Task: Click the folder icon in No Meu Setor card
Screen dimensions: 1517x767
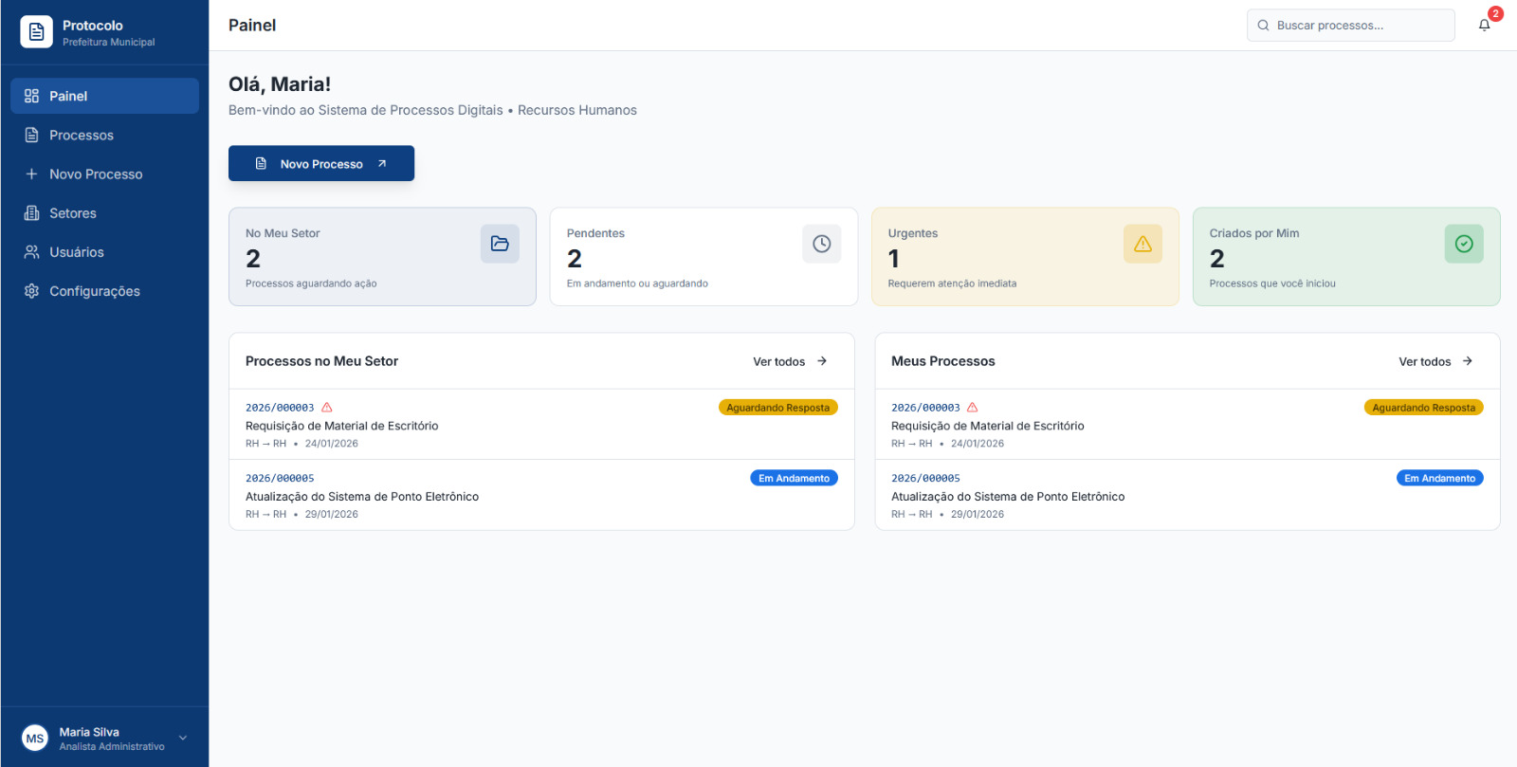Action: [x=500, y=244]
